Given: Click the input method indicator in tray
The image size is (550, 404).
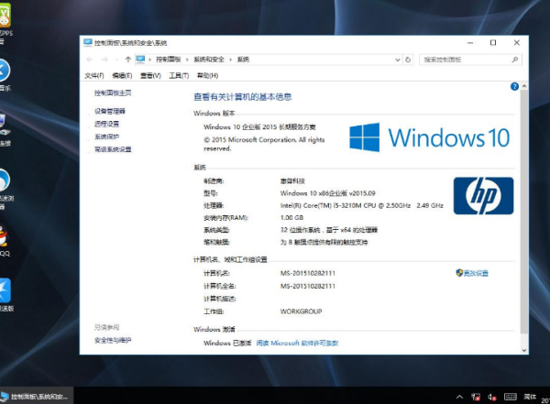Looking at the screenshot, I should point(530,397).
